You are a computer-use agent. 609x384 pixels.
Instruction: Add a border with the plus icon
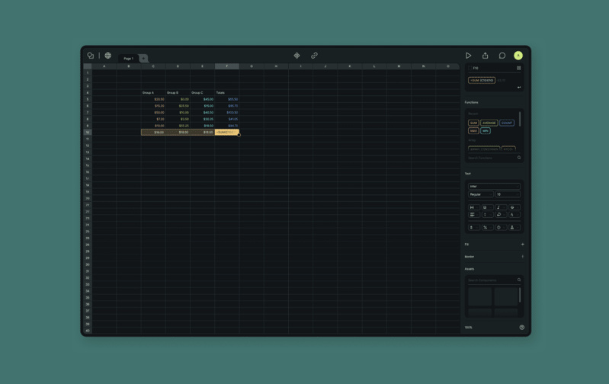point(522,257)
